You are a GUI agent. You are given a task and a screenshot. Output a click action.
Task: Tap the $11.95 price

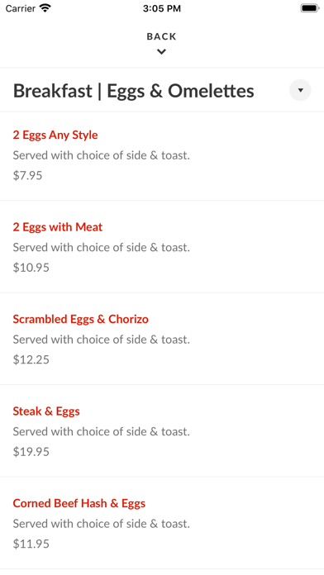(31, 544)
